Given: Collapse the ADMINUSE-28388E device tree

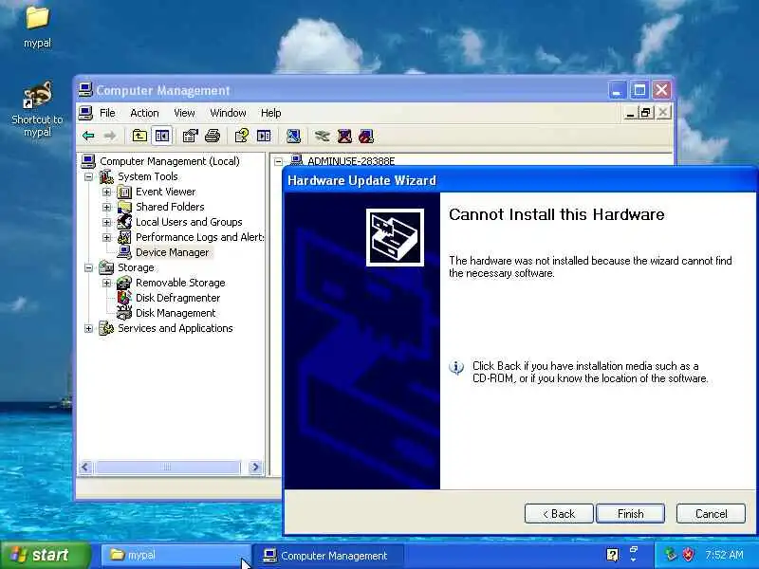Looking at the screenshot, I should pyautogui.click(x=278, y=161).
